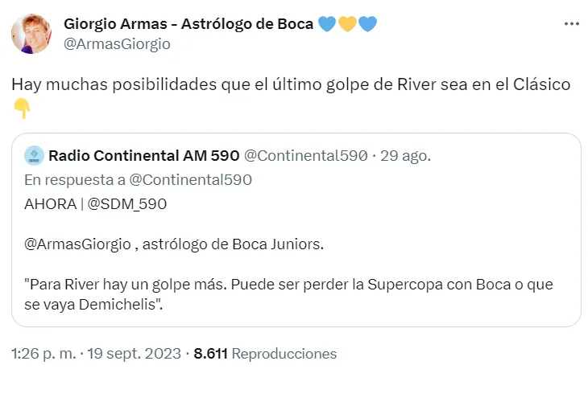Click the yellow heart emoji in name

[x=347, y=24]
